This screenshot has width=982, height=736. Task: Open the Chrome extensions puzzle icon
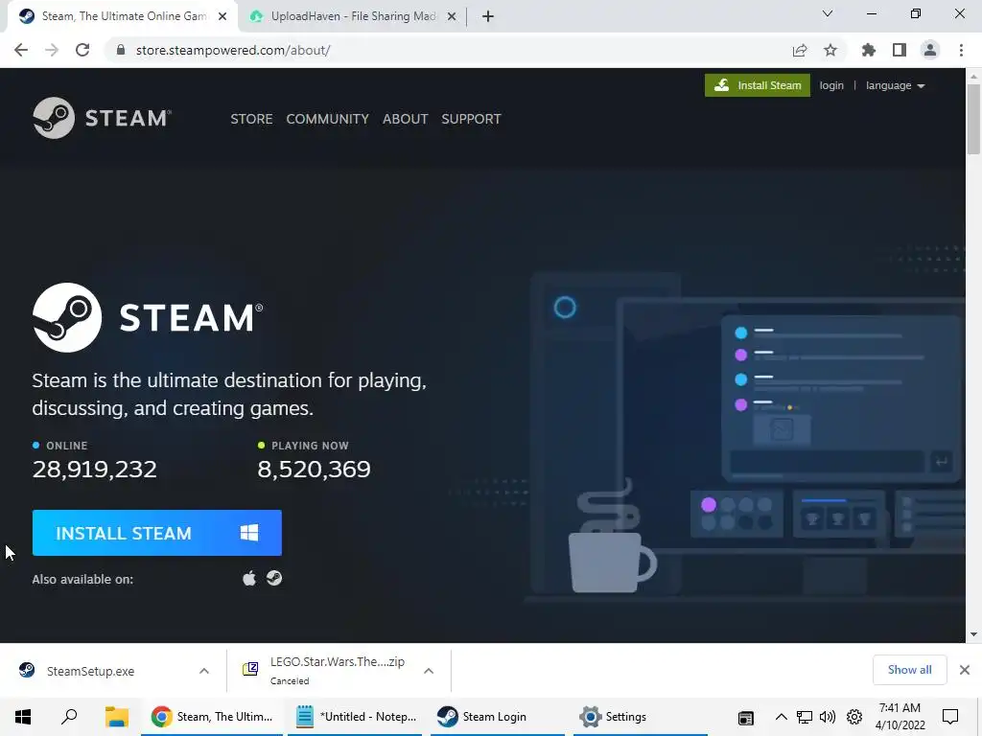(x=868, y=50)
